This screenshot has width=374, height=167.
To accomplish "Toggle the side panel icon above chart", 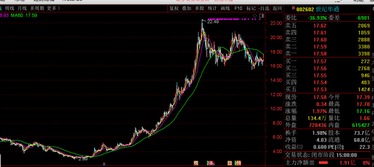I will pyautogui.click(x=261, y=16).
